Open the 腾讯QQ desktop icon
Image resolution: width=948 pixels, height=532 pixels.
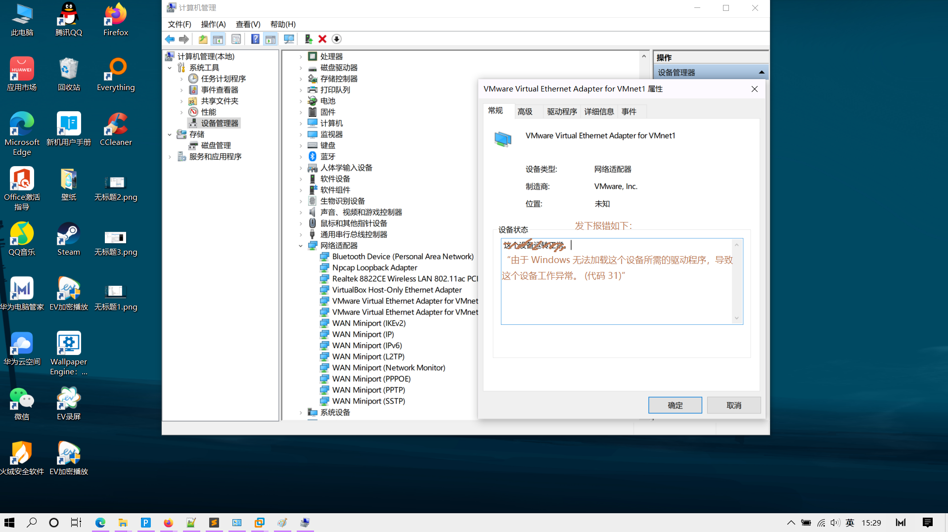(x=69, y=20)
